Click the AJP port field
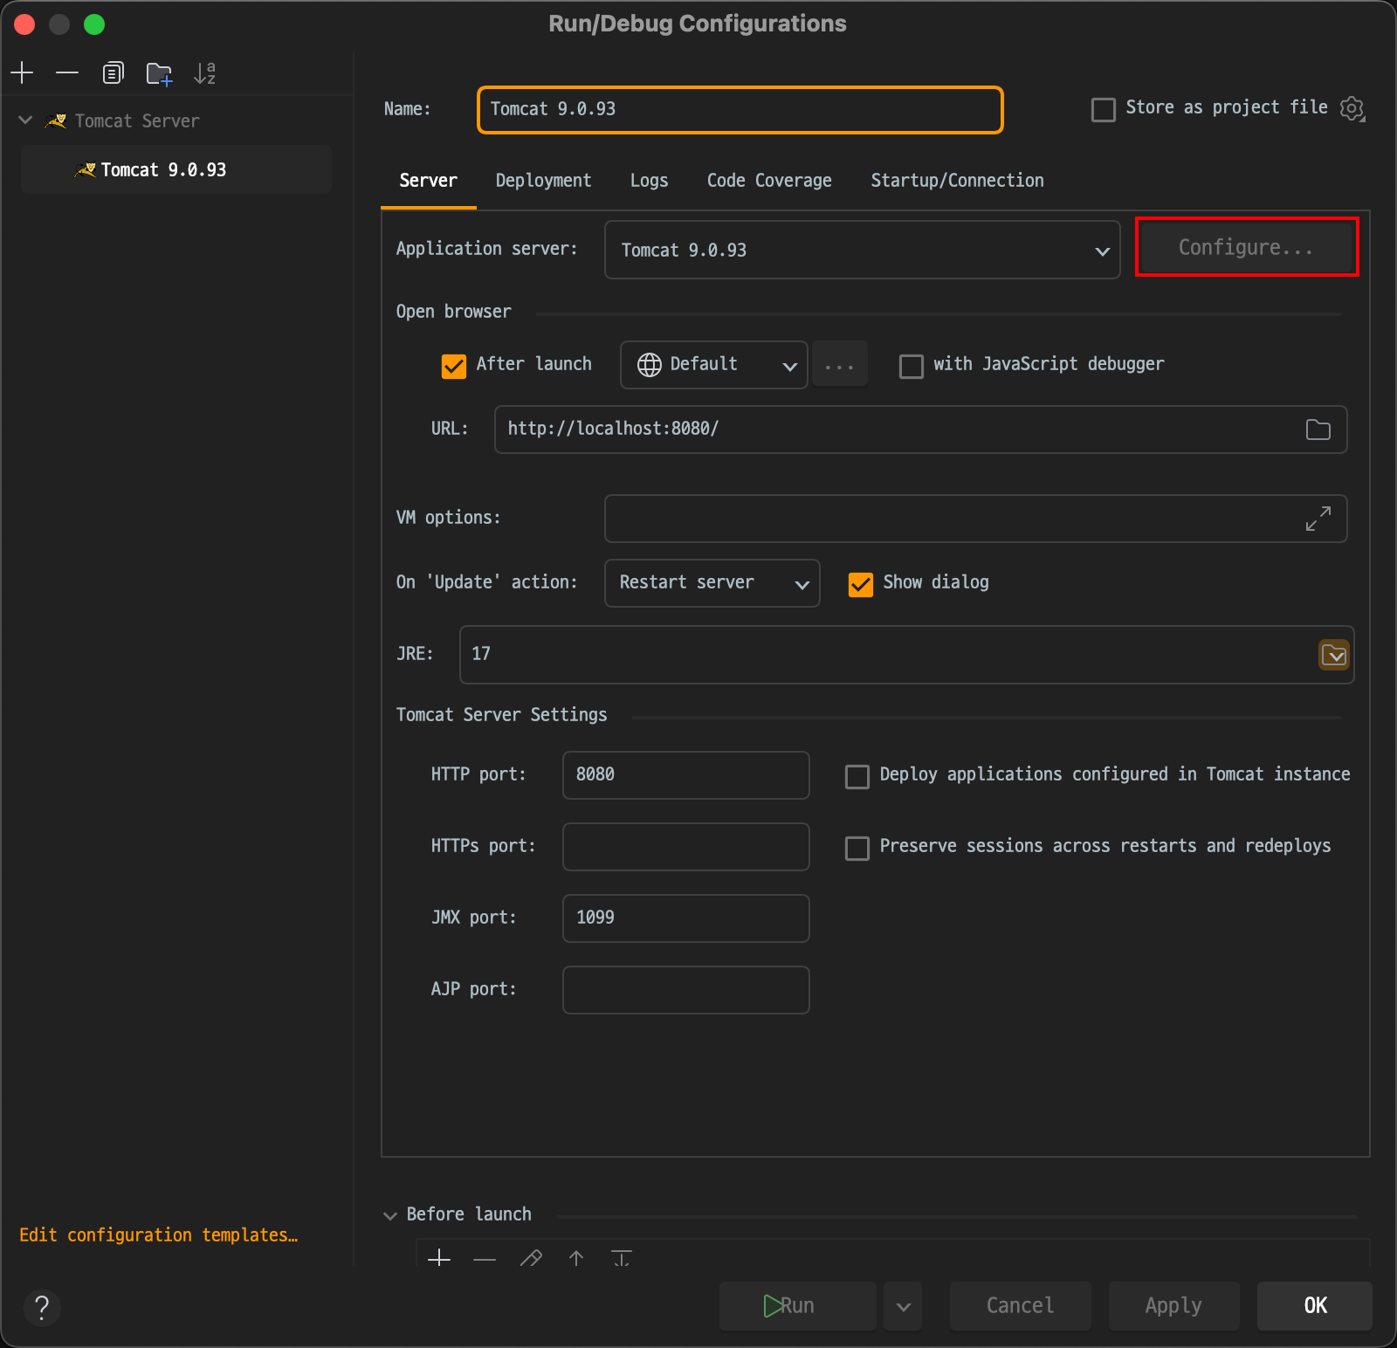 coord(685,990)
